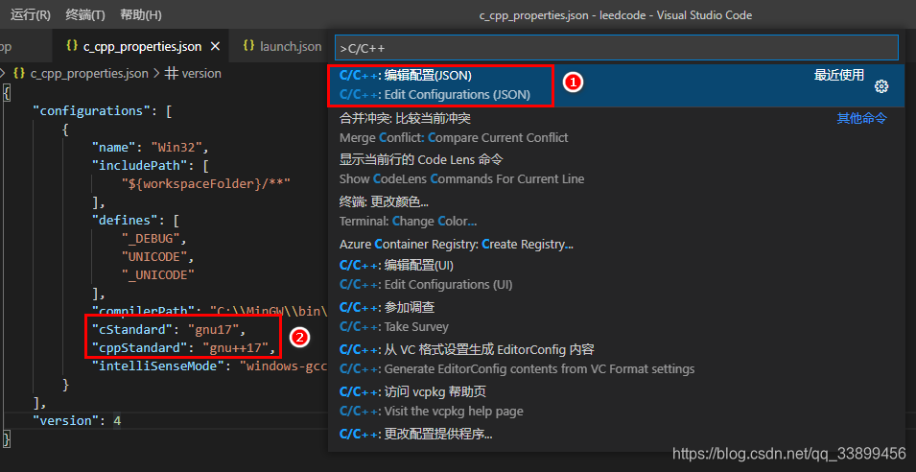Click the gear icon to configure keybinding
The height and width of the screenshot is (472, 916).
tap(881, 86)
